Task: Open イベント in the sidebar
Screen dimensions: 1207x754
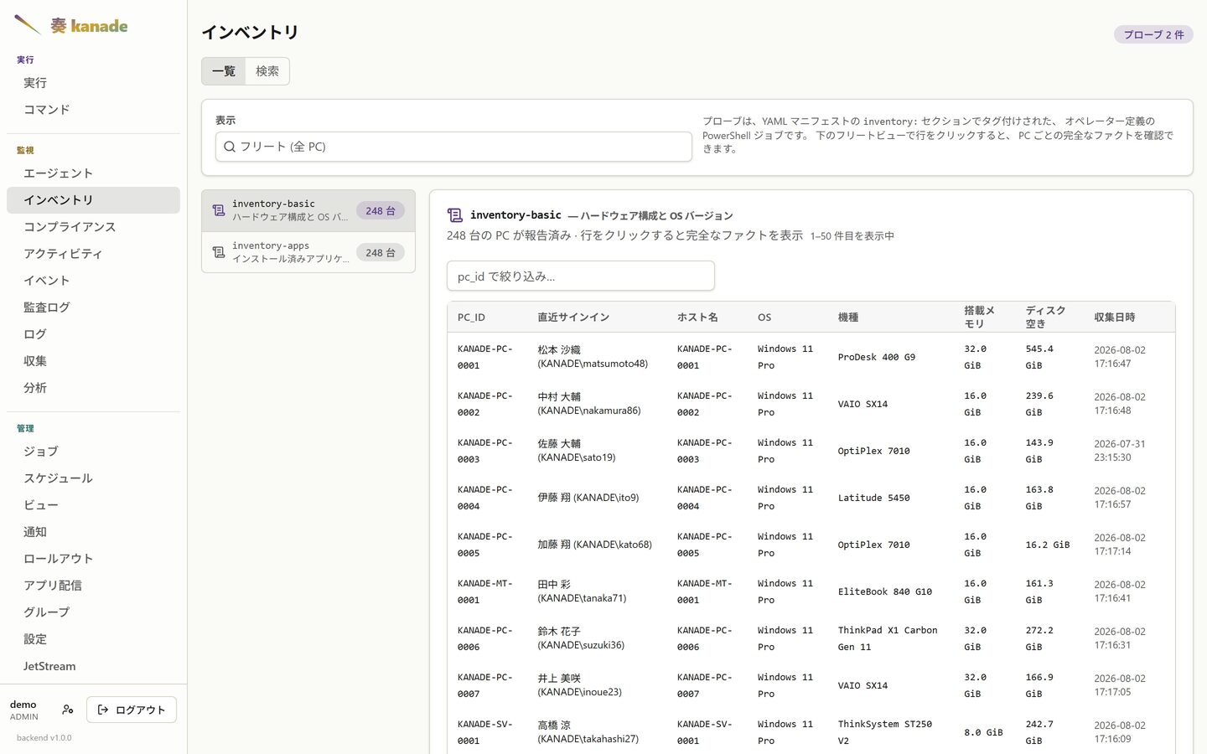Action: click(93, 281)
